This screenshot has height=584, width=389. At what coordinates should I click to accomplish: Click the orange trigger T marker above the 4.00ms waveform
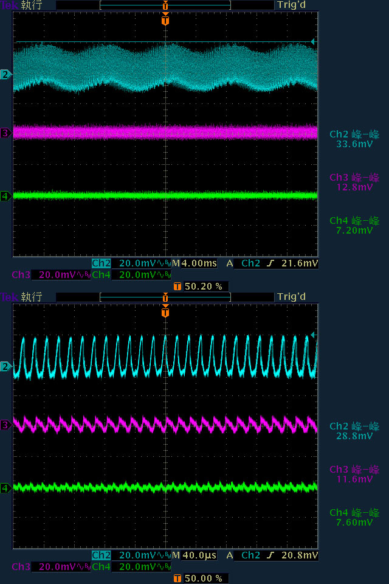pos(165,20)
